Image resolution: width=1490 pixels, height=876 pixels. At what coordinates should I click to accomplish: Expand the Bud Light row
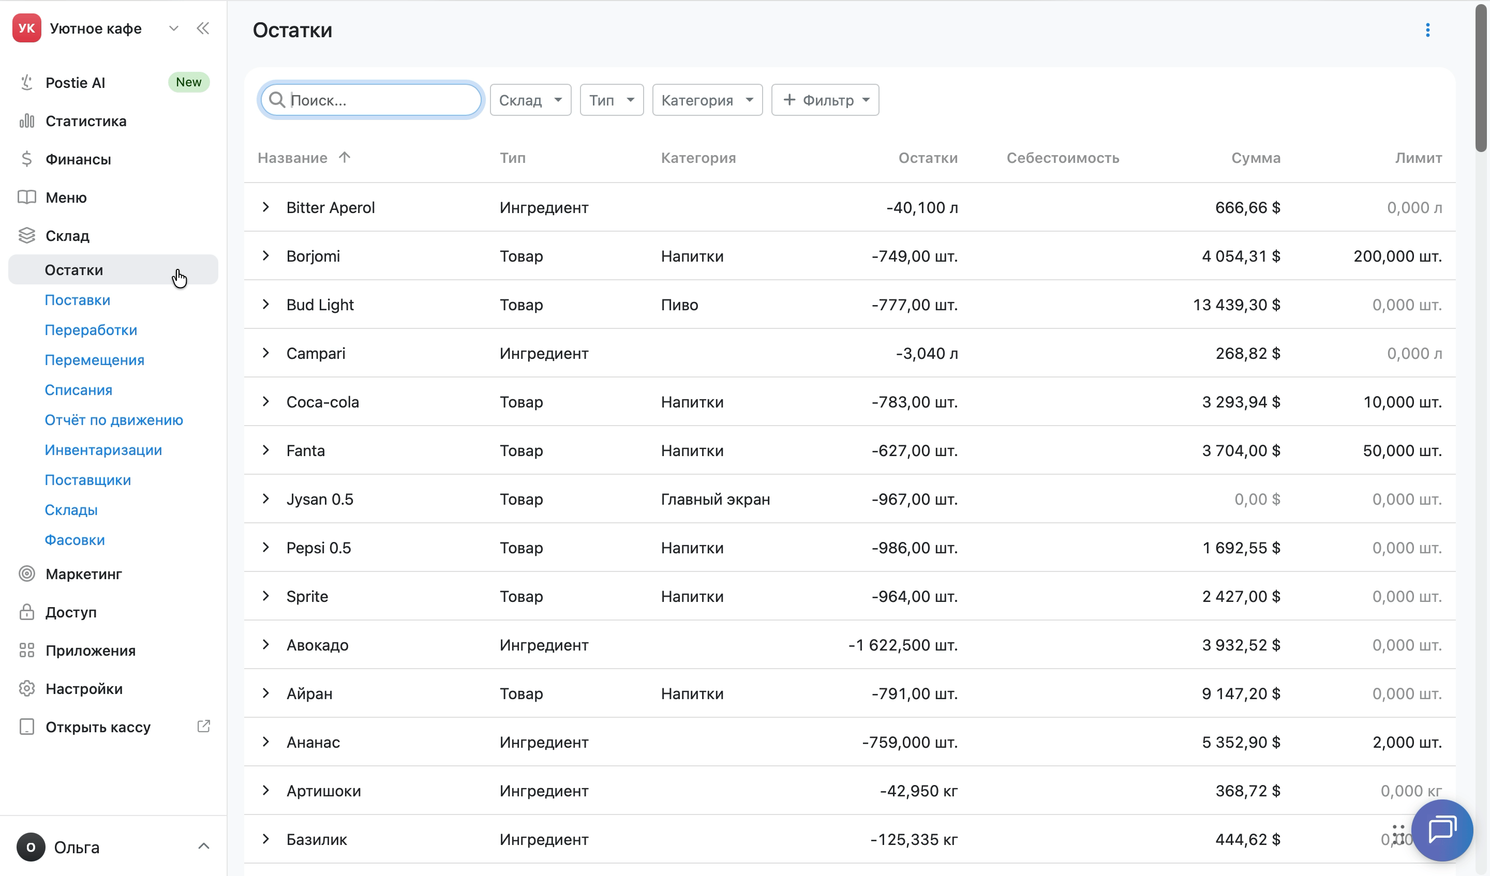pyautogui.click(x=266, y=304)
